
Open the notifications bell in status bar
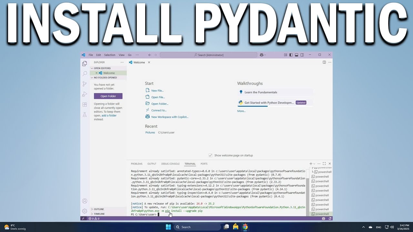click(x=329, y=218)
